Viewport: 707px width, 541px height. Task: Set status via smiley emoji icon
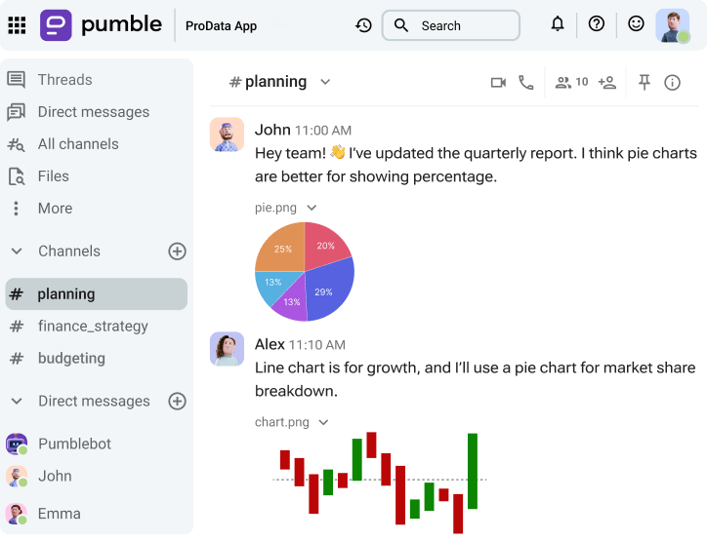pyautogui.click(x=636, y=24)
